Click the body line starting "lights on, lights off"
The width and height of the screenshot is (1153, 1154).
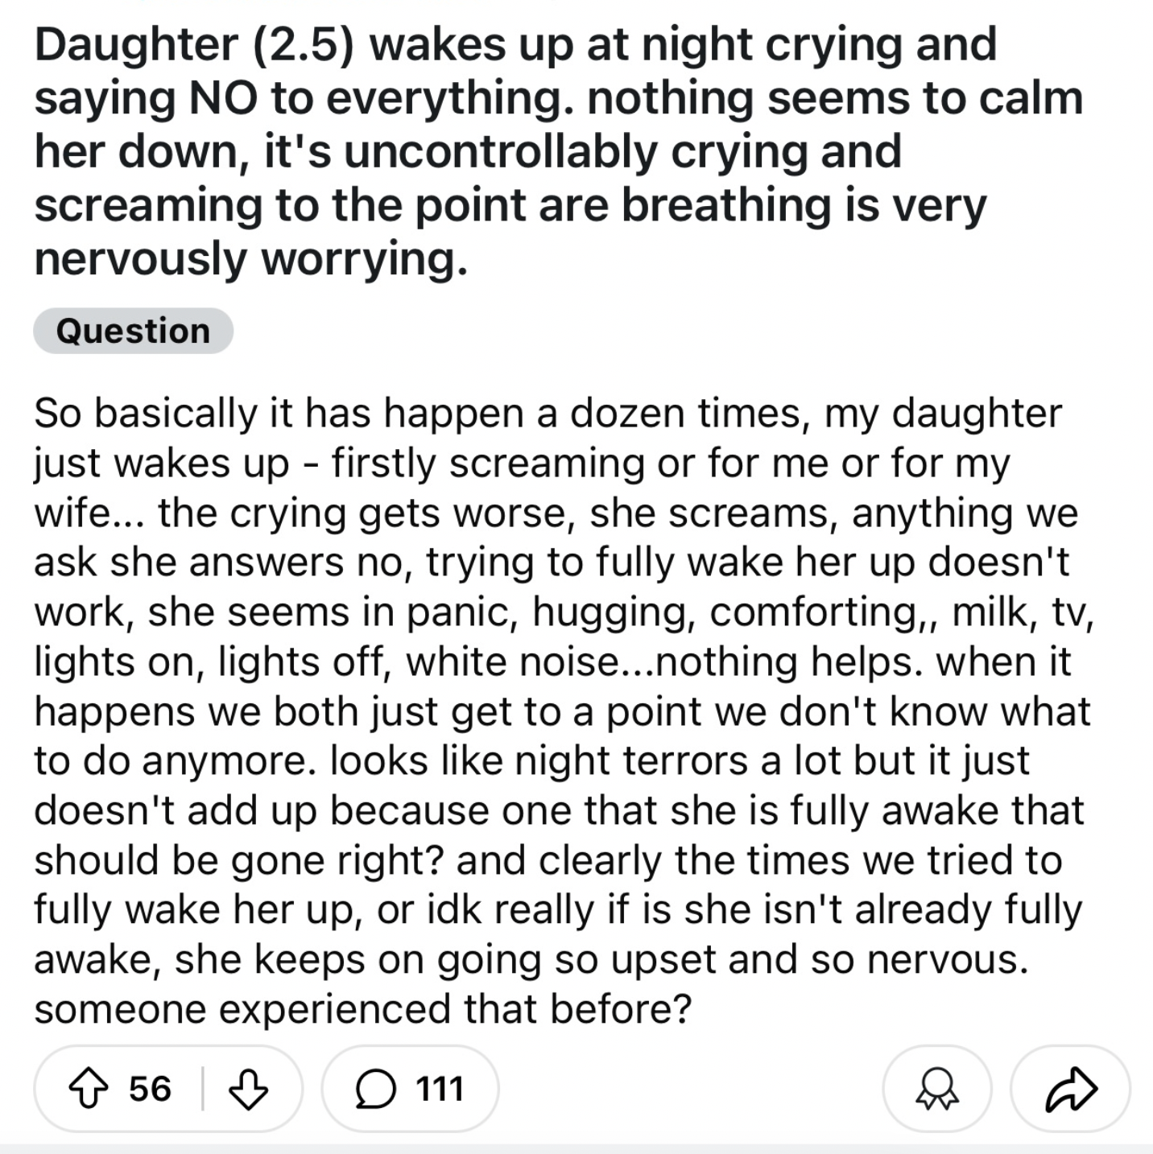[552, 661]
